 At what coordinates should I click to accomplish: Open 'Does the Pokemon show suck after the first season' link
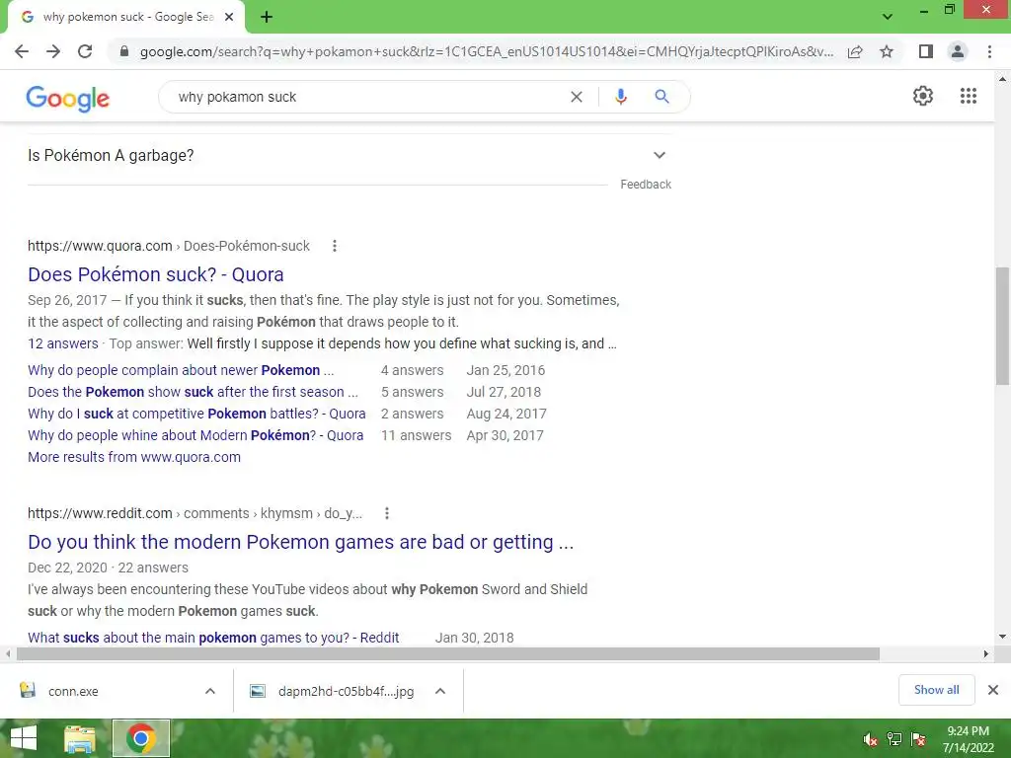point(193,392)
